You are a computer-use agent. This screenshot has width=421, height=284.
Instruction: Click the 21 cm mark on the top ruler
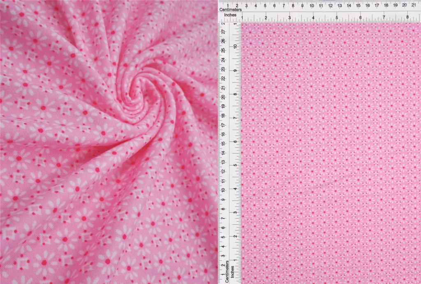414,6
